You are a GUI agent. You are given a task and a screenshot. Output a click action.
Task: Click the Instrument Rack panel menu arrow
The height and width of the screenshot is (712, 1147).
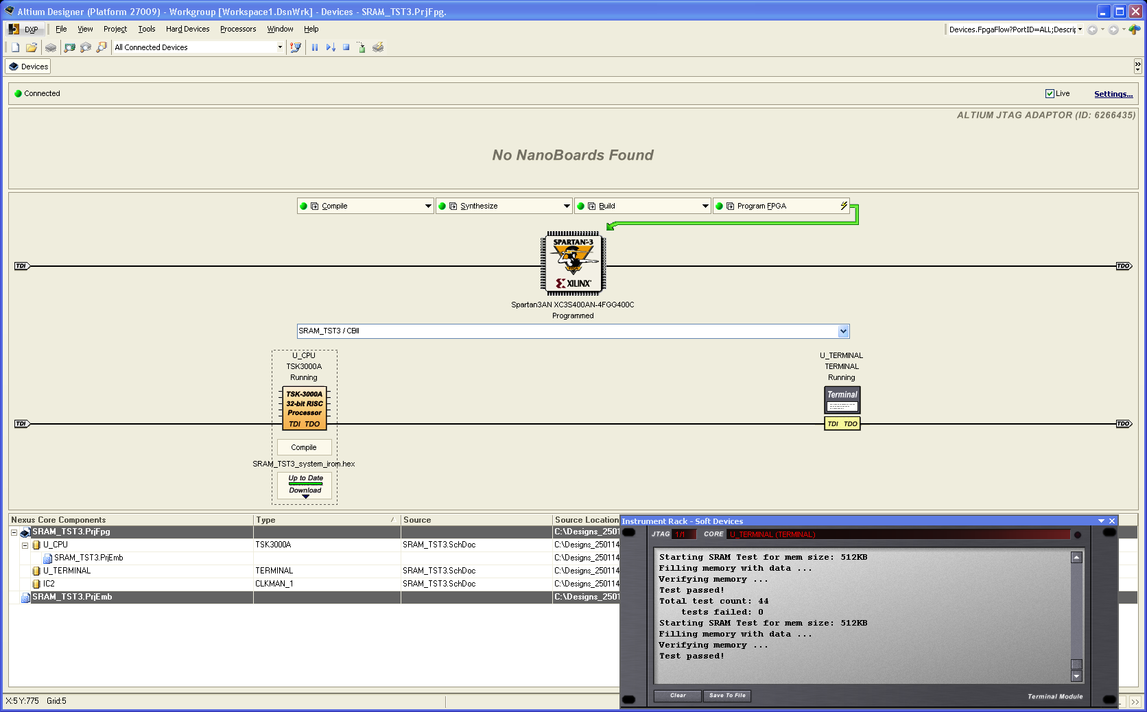coord(1101,521)
